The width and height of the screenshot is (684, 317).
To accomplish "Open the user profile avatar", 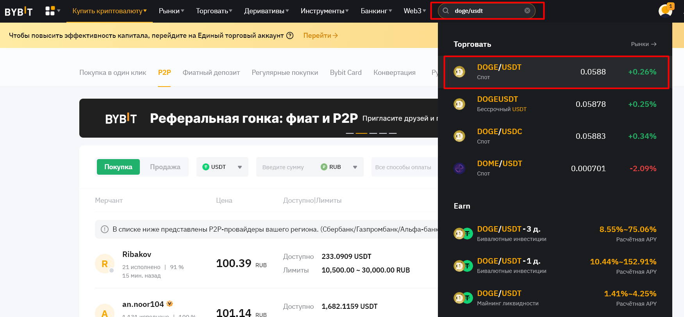I will click(x=665, y=11).
